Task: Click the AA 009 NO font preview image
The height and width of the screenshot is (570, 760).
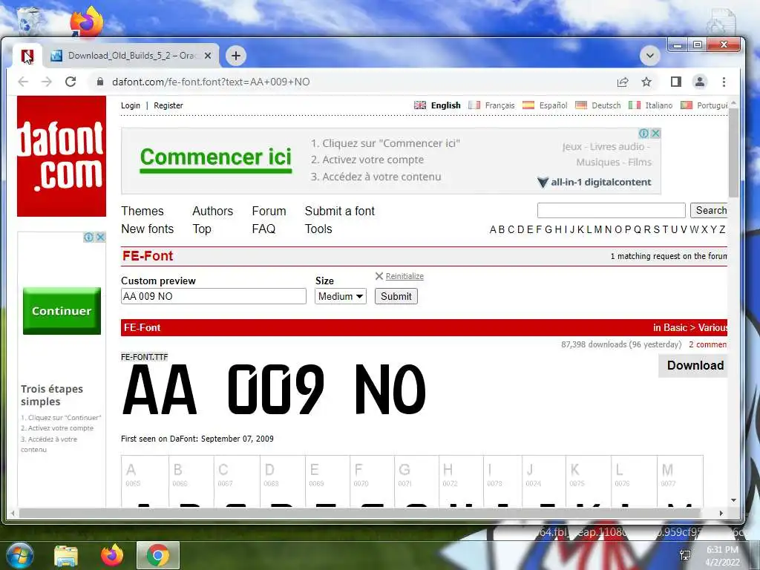Action: click(275, 390)
